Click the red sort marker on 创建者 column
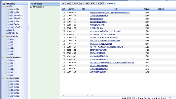The image size is (176, 99). tap(149, 9)
